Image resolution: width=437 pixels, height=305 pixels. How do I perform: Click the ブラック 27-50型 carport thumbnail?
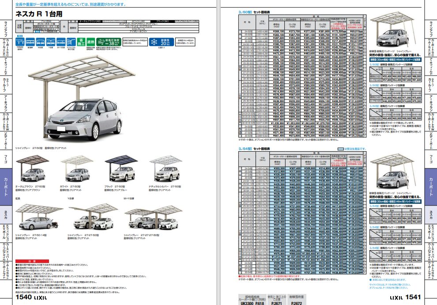pyautogui.click(x=121, y=169)
